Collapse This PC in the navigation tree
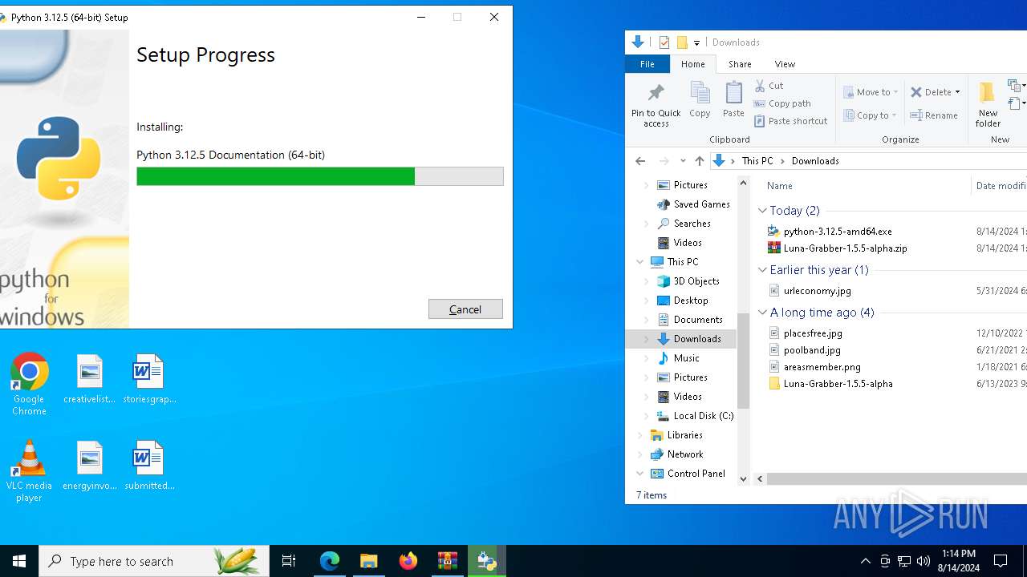 [x=640, y=262]
